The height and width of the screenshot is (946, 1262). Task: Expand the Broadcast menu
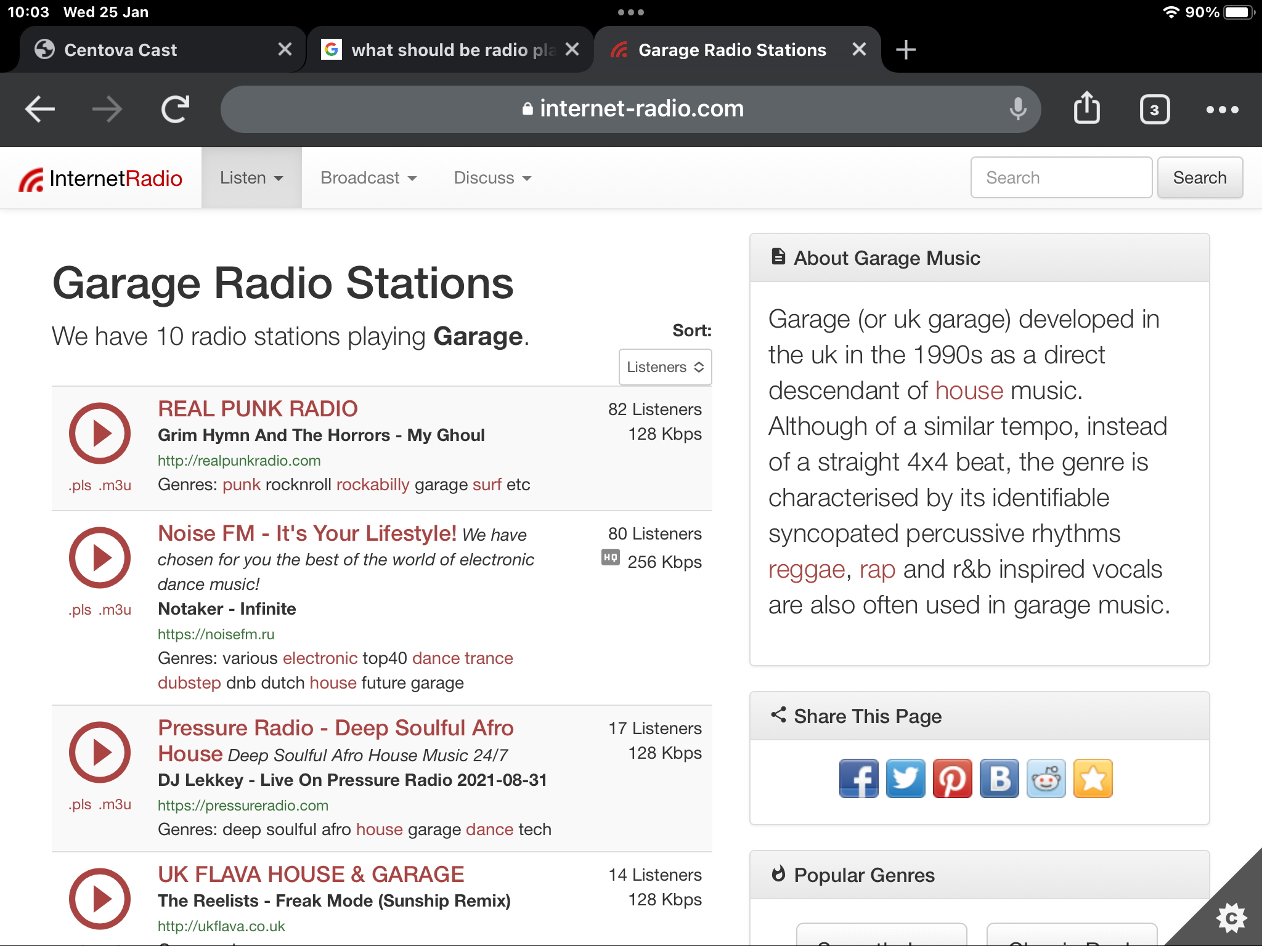tap(368, 178)
